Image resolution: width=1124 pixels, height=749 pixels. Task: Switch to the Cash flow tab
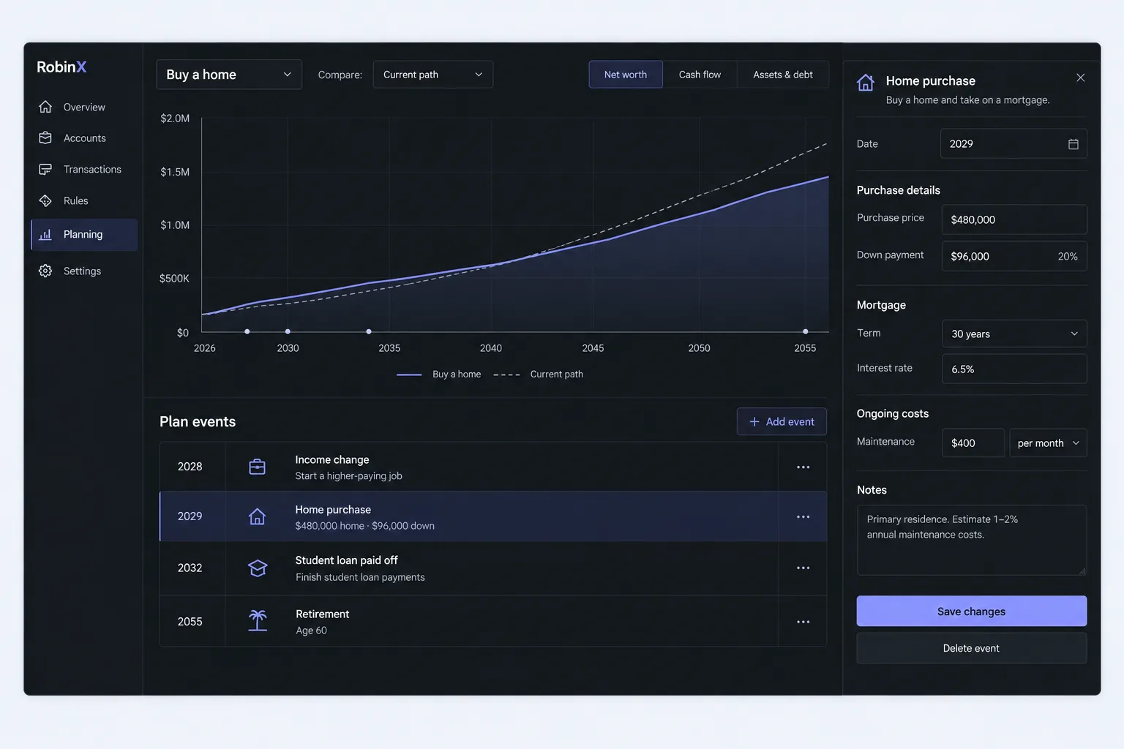700,75
